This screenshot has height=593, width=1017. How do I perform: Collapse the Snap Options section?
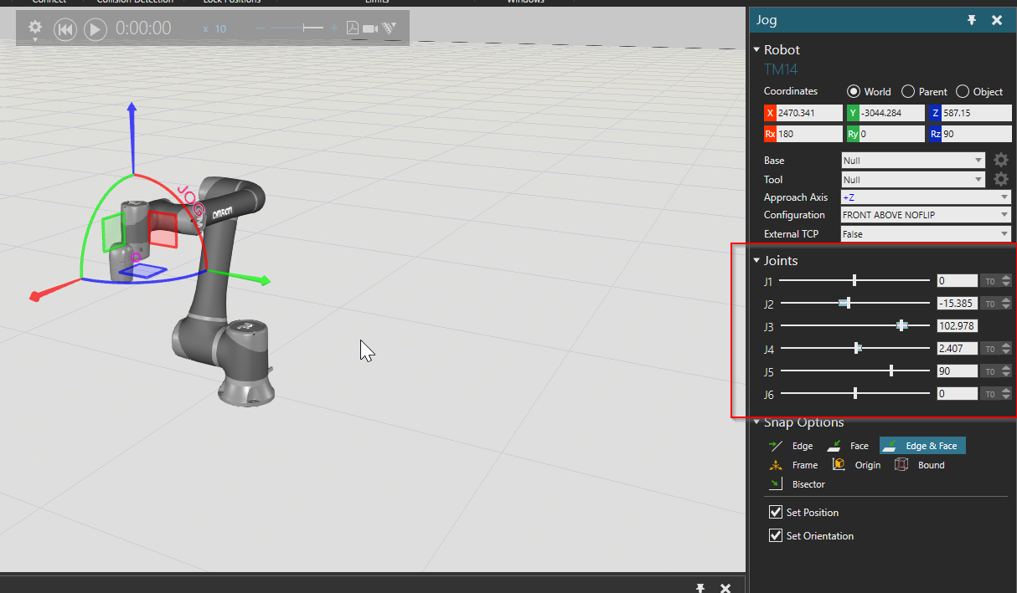(756, 422)
